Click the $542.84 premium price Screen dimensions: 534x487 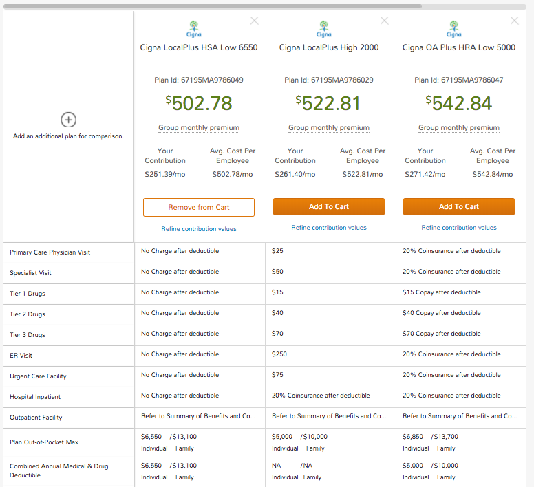[459, 103]
